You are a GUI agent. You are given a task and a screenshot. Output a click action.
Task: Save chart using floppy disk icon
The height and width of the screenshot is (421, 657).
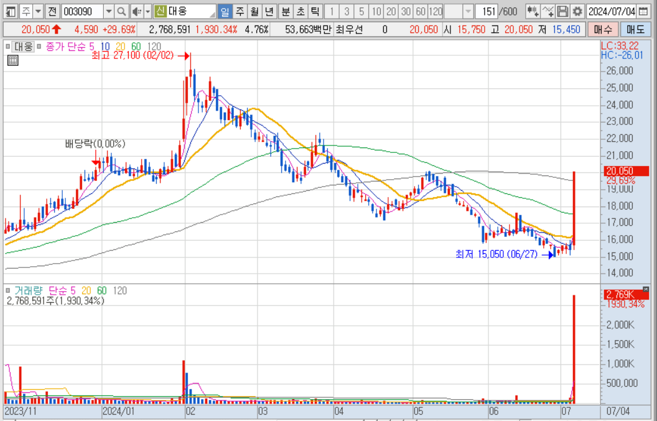coord(562,11)
